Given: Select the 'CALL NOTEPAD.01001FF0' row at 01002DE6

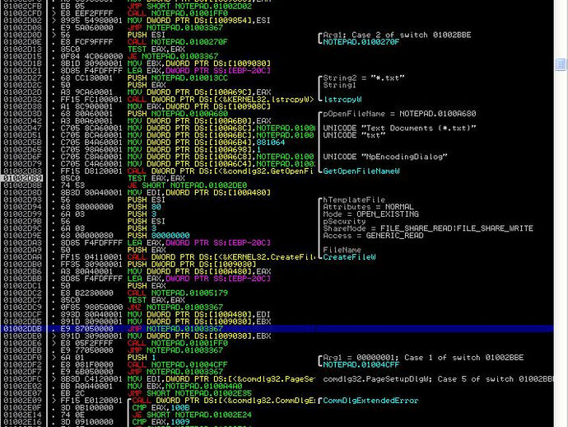Looking at the screenshot, I should [x=178, y=343].
